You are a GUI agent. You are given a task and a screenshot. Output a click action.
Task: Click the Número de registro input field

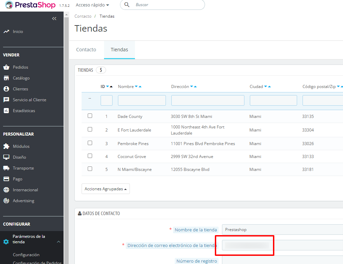point(282,260)
